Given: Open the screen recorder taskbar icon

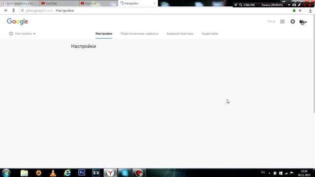Looking at the screenshot, I should [x=139, y=173].
